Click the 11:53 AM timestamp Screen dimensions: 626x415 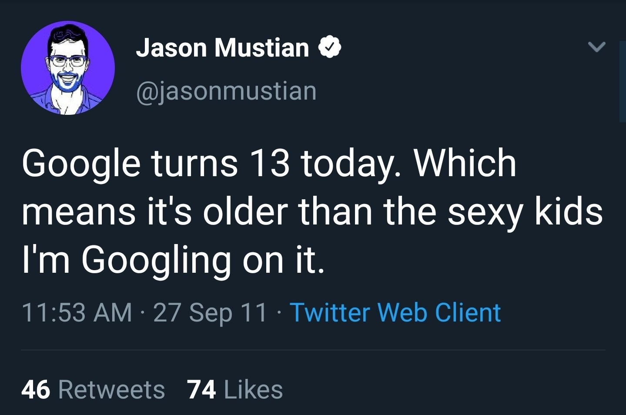(77, 312)
